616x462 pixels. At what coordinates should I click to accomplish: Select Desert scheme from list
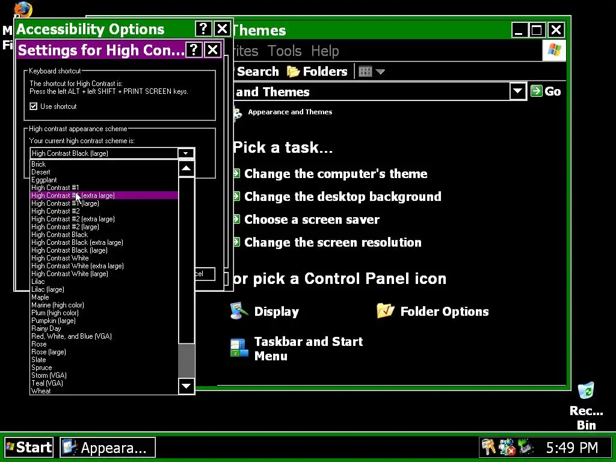[x=104, y=172]
